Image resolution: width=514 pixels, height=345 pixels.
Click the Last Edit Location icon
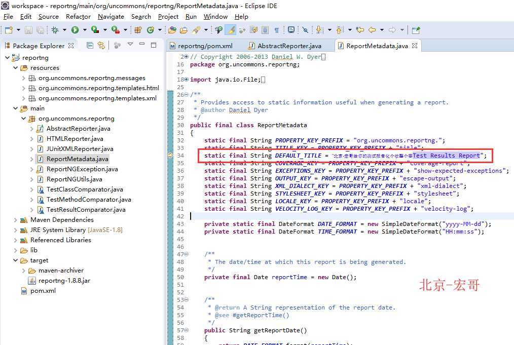360,30
